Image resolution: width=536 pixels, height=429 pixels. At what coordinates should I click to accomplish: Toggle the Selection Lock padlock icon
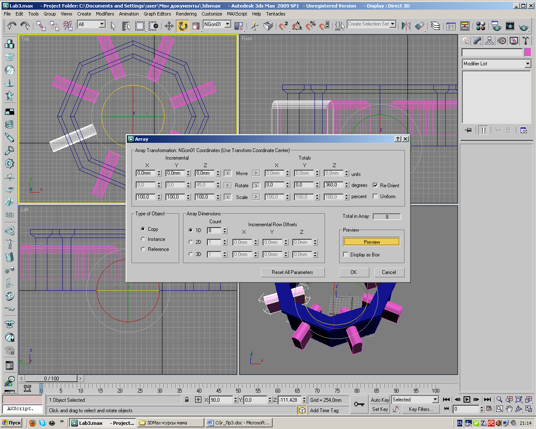[187, 400]
